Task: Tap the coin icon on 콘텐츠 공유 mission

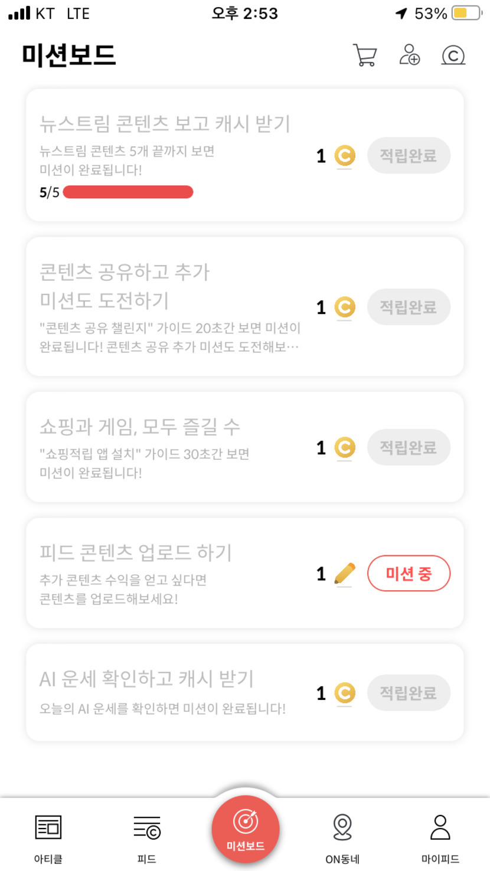Action: click(x=345, y=307)
